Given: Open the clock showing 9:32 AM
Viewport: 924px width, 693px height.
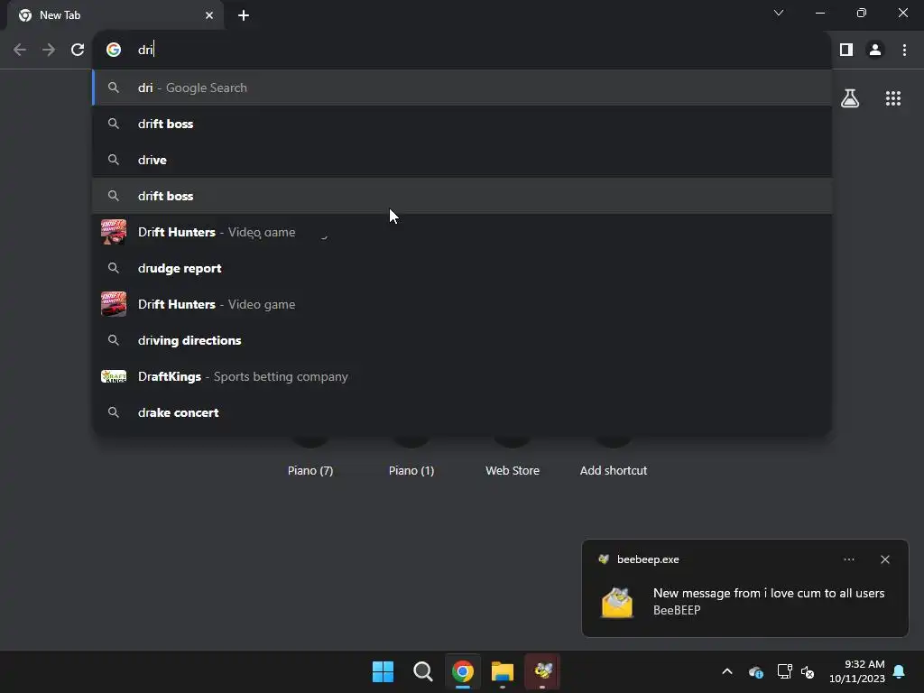Looking at the screenshot, I should point(857,671).
